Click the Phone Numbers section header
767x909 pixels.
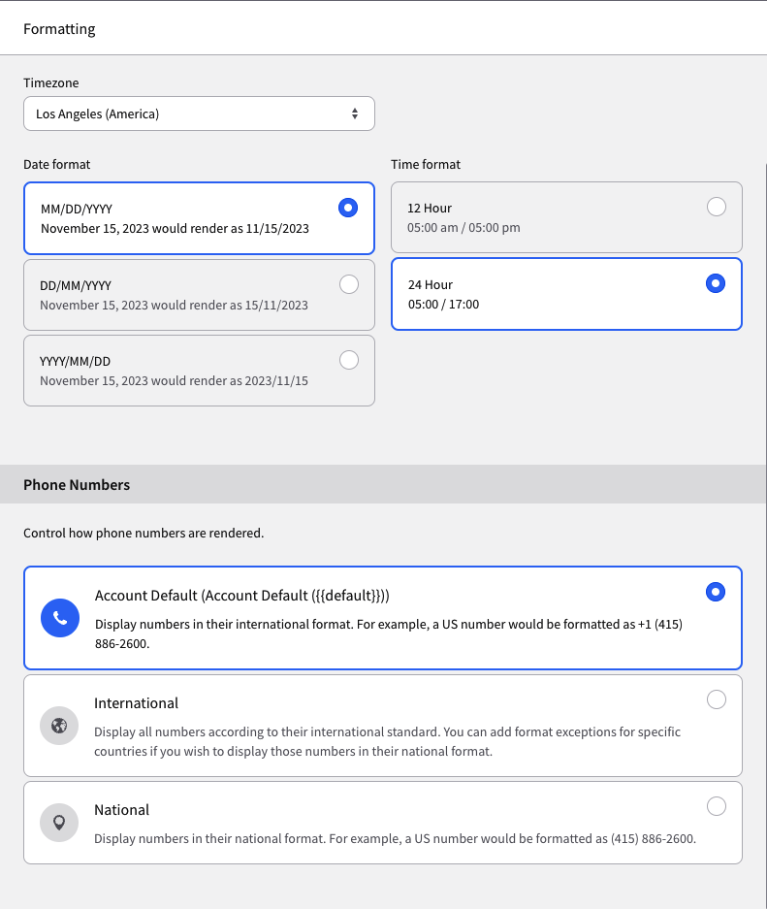click(x=77, y=485)
